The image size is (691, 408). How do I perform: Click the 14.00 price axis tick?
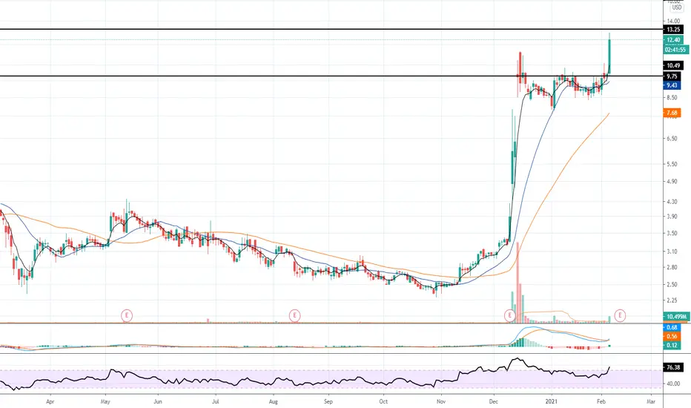[673, 21]
